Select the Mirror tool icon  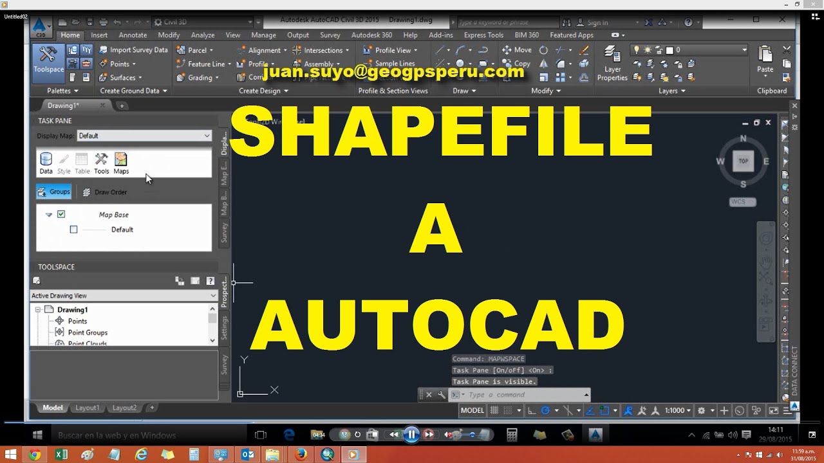pos(543,64)
